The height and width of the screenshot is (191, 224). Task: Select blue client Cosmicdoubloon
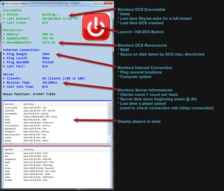pyautogui.click(x=12, y=126)
